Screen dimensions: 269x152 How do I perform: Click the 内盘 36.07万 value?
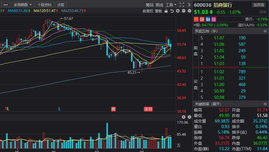(x=260, y=143)
